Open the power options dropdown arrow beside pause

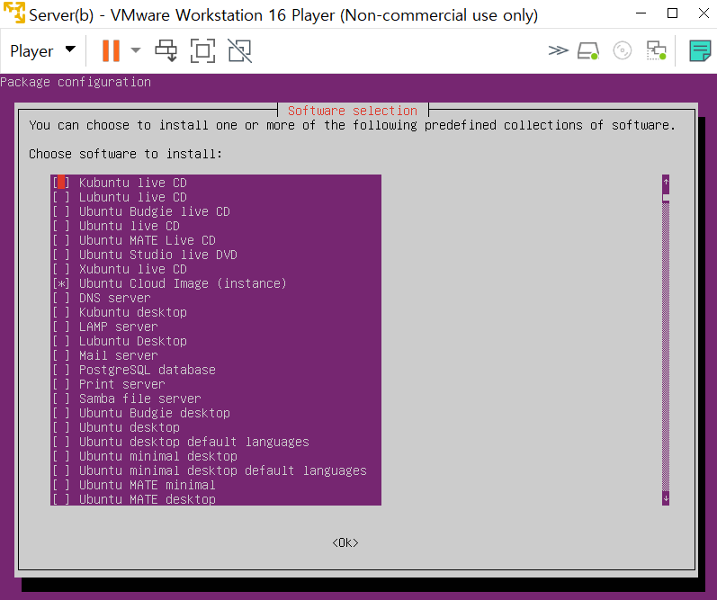click(x=136, y=50)
